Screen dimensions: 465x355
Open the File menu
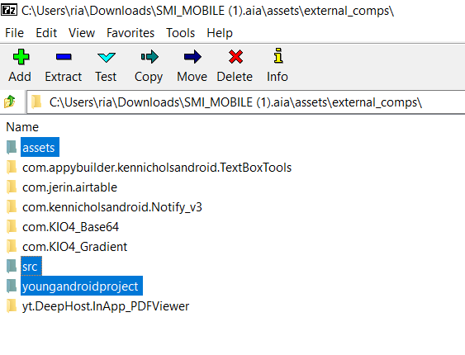point(14,32)
